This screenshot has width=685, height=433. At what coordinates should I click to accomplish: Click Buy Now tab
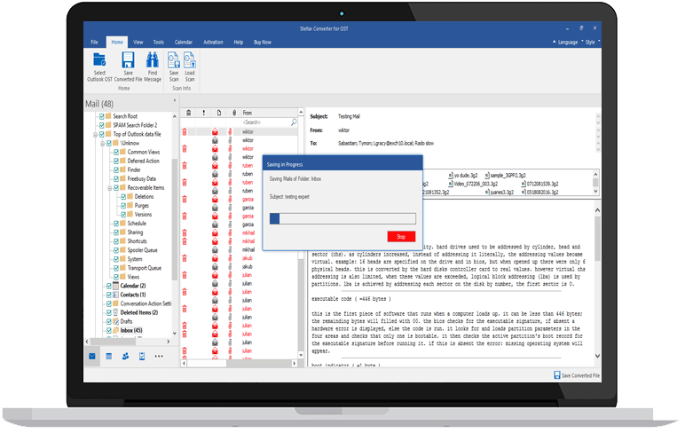tap(263, 43)
